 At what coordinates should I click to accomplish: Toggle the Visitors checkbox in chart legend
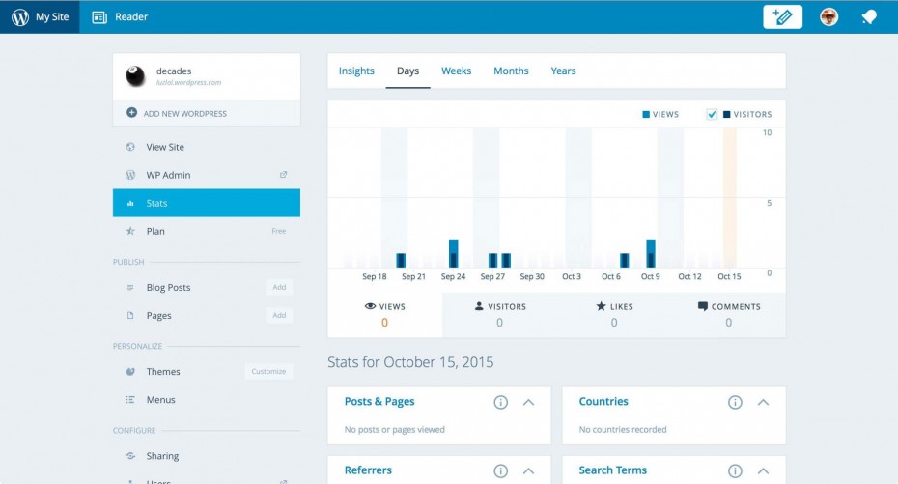[712, 114]
